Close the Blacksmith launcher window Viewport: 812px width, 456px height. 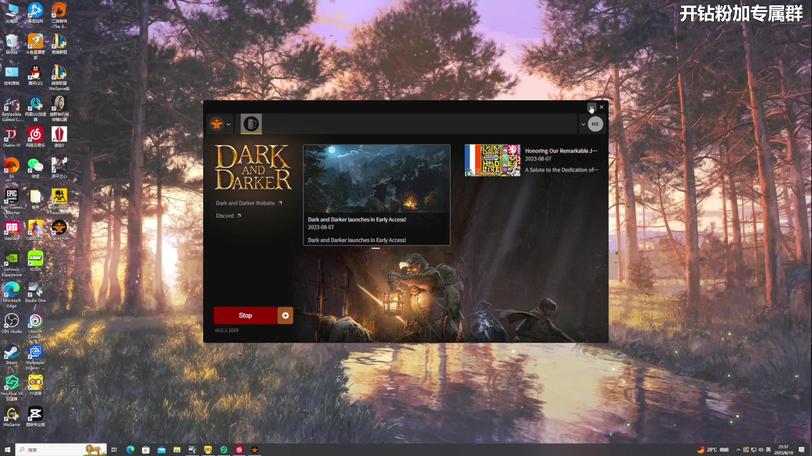pos(601,107)
